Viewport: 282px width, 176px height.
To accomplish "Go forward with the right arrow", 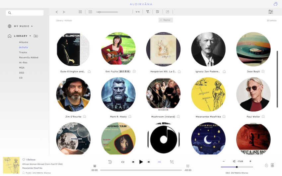I will click(64, 12).
